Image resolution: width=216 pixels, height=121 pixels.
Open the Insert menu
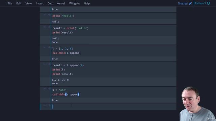[x=40, y=3]
